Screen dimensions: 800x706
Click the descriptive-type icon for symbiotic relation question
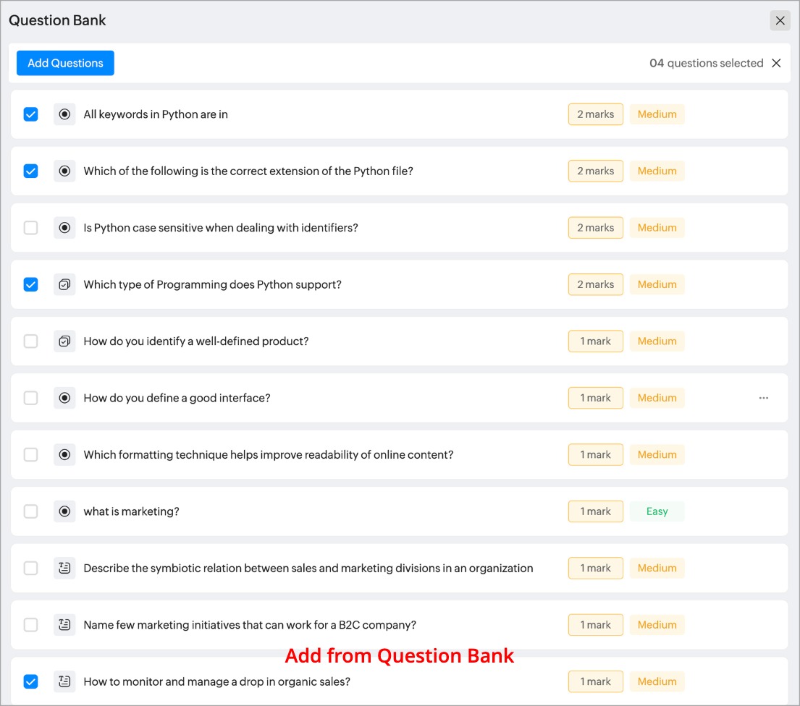click(x=64, y=569)
